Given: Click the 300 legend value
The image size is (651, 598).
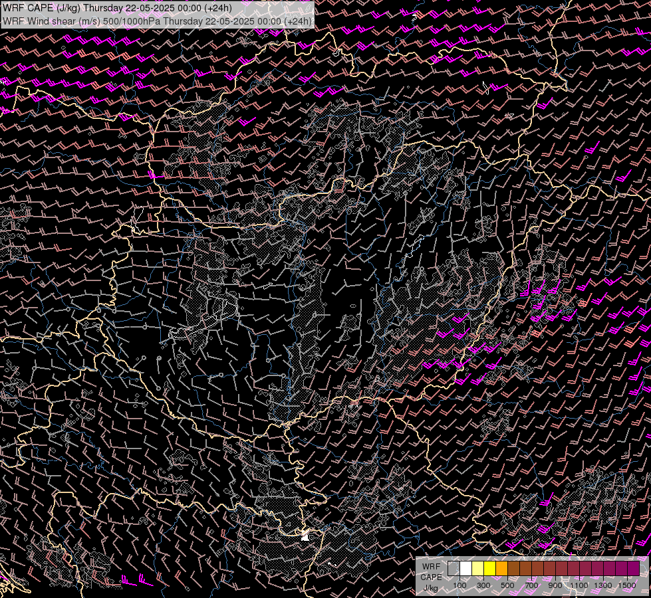Looking at the screenshot, I should point(483,585).
